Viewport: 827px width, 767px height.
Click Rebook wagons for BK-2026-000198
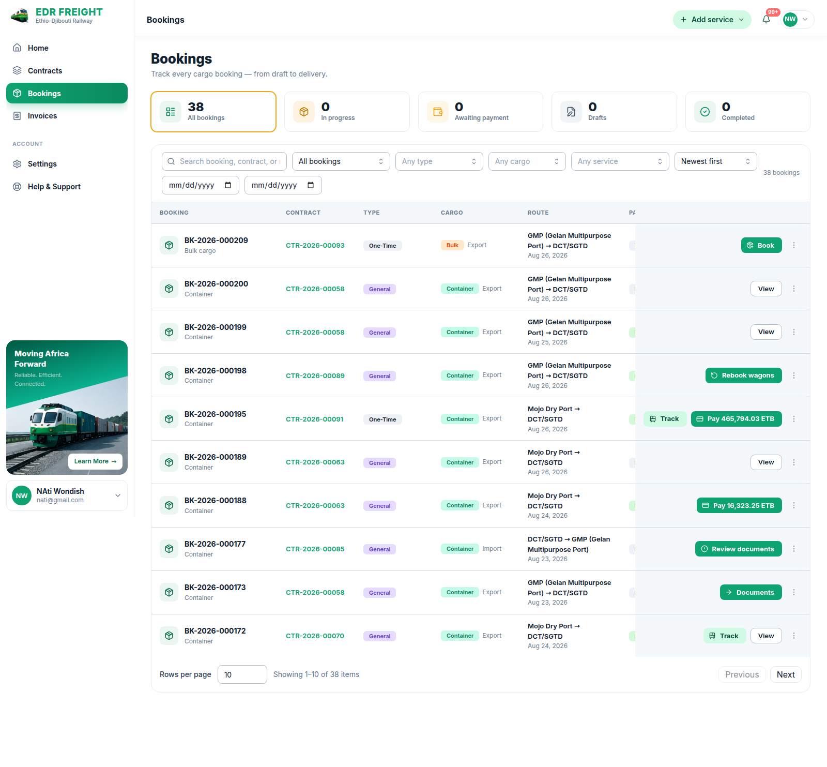click(743, 375)
